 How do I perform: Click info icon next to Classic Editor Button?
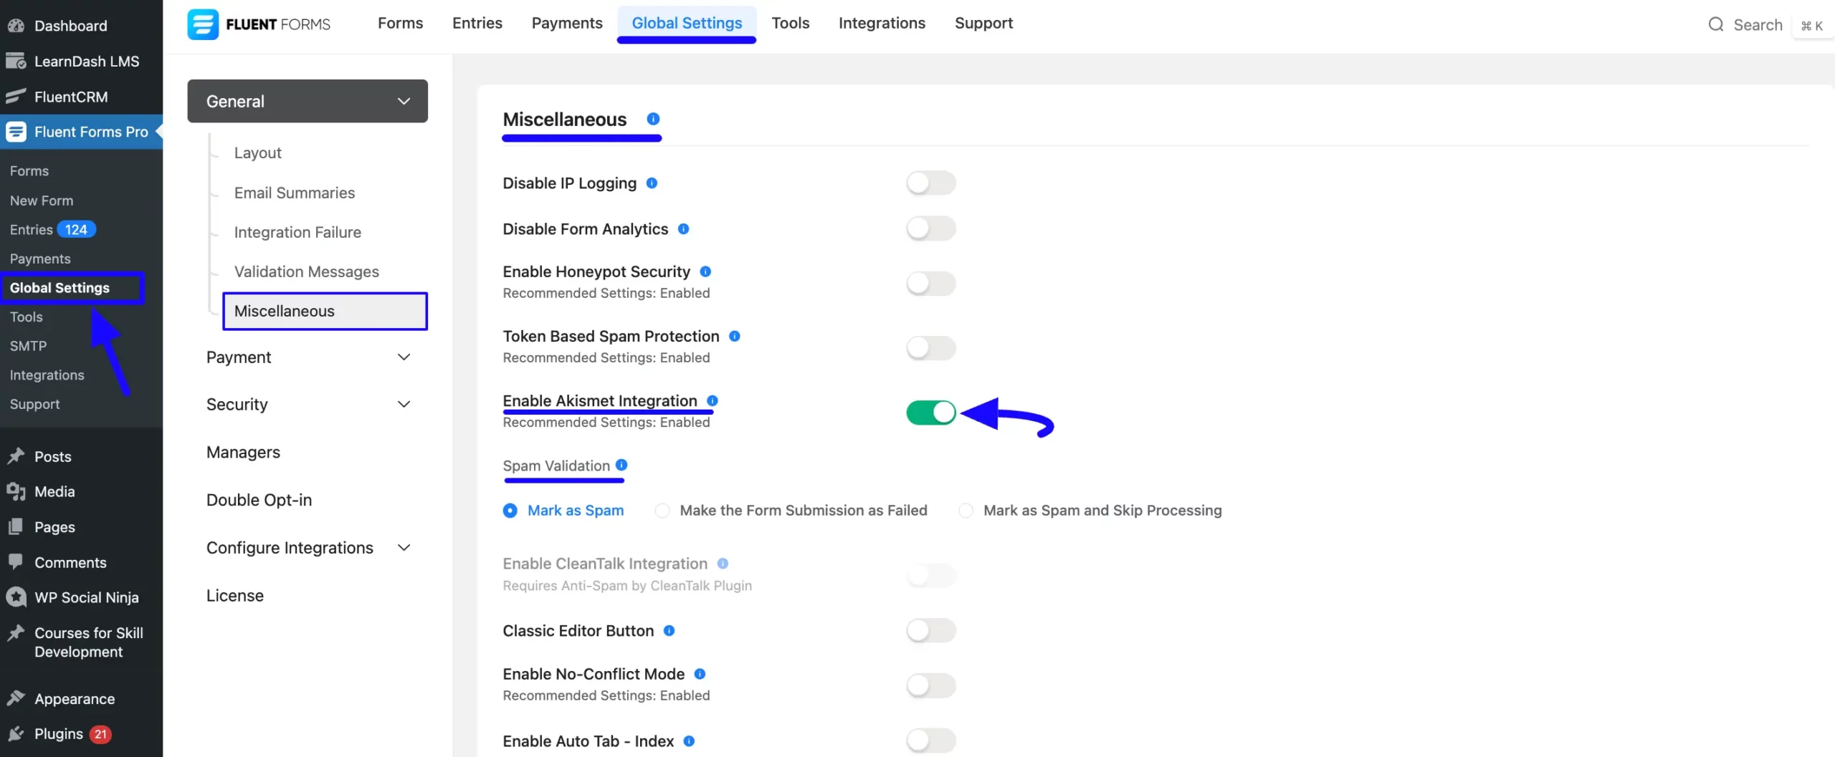pos(669,631)
